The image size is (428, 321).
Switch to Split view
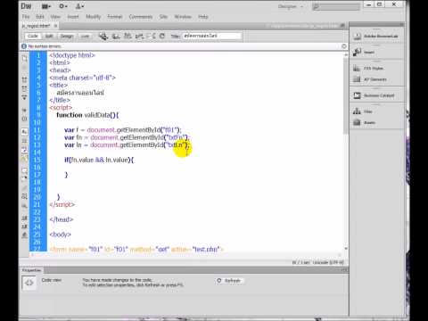49,36
